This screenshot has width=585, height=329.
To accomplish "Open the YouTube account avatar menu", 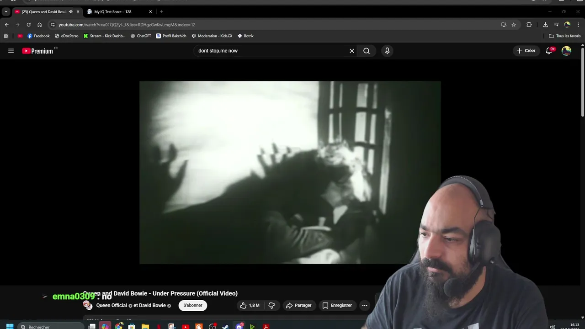I will [x=566, y=51].
